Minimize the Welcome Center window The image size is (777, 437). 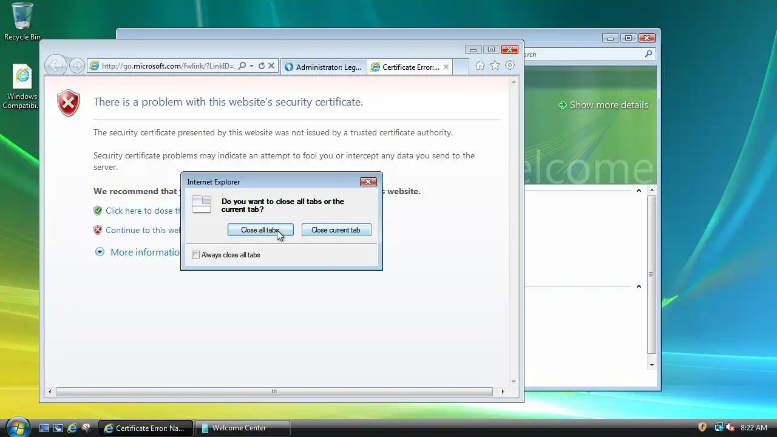(611, 38)
